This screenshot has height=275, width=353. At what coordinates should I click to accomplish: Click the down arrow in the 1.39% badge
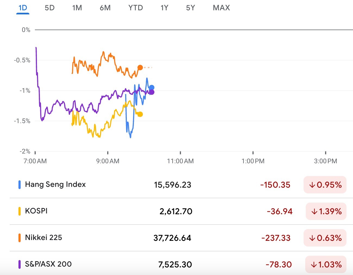click(x=314, y=212)
